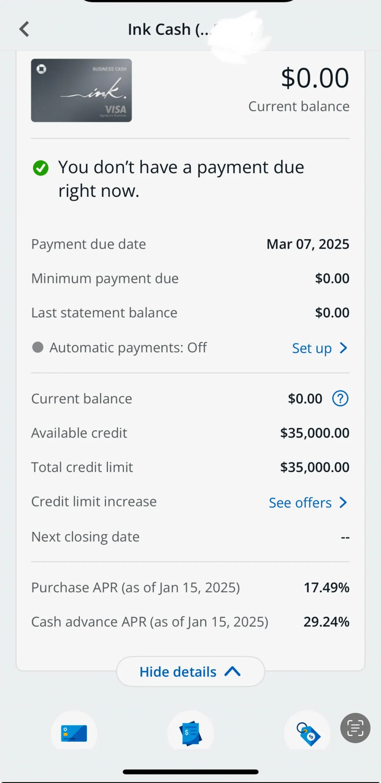Tap the Automatic payments: Off label
Image resolution: width=381 pixels, height=783 pixels.
128,348
